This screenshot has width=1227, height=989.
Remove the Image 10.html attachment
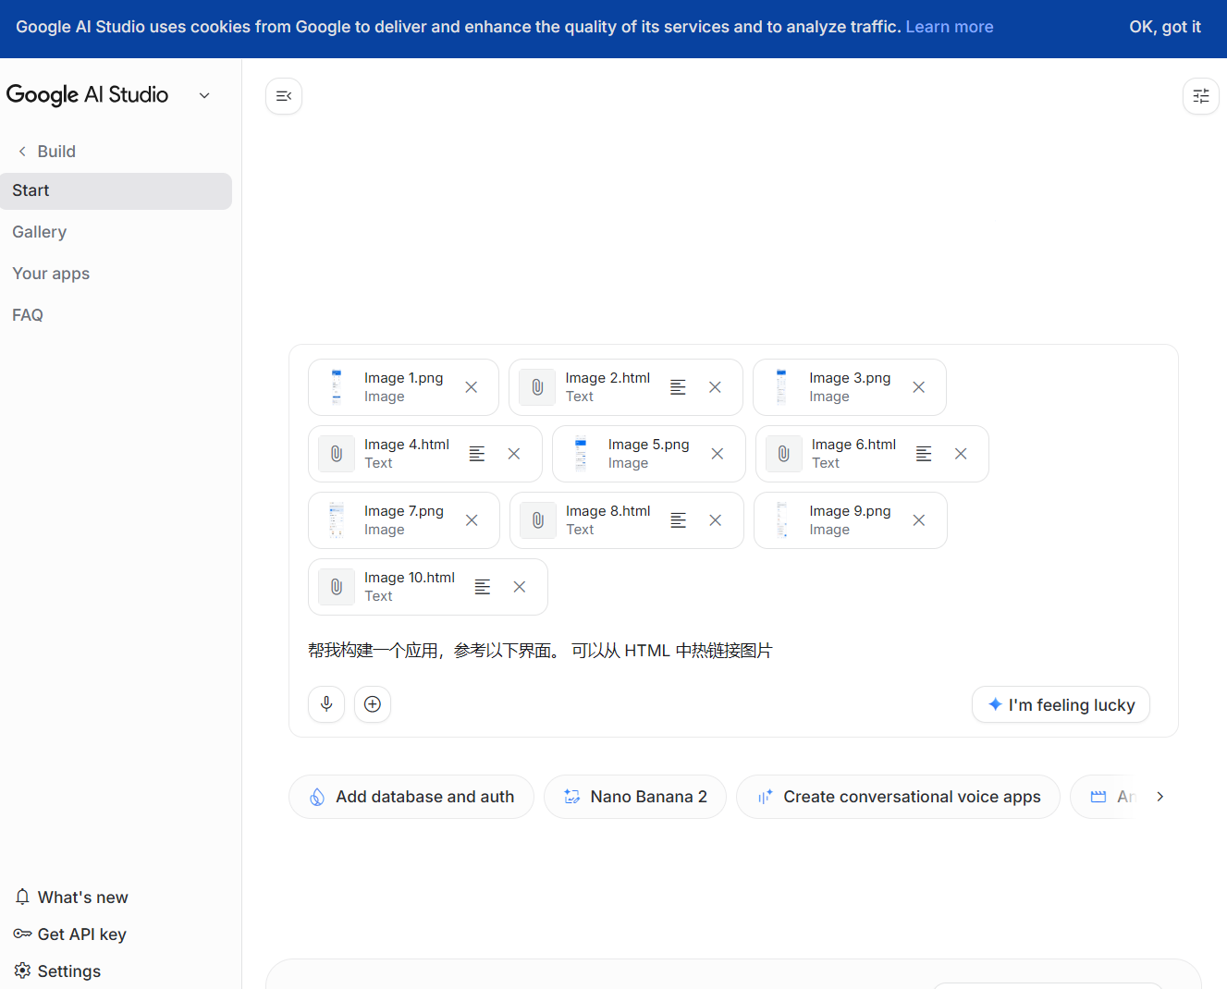(520, 587)
